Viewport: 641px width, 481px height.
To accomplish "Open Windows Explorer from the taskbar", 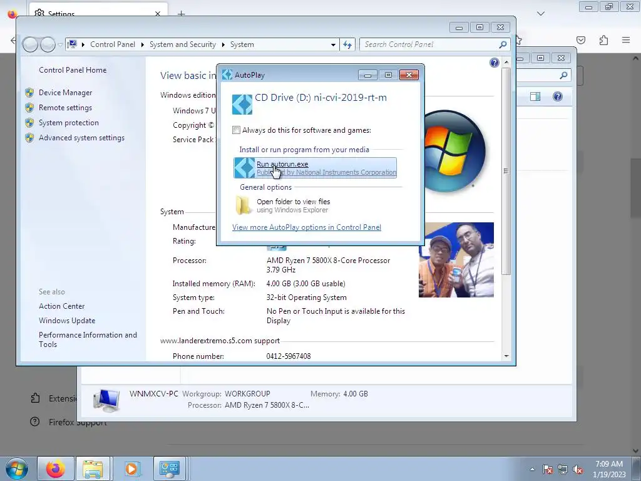I will point(93,468).
